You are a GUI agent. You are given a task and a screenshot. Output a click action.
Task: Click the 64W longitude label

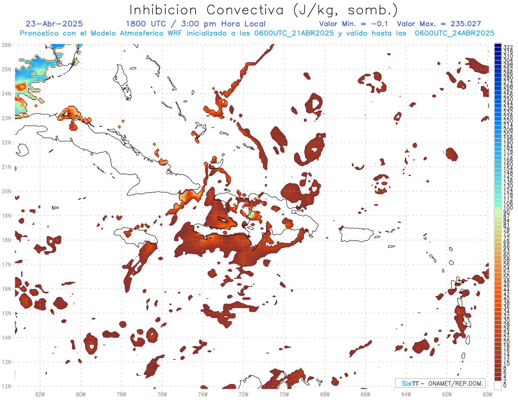pos(406,394)
